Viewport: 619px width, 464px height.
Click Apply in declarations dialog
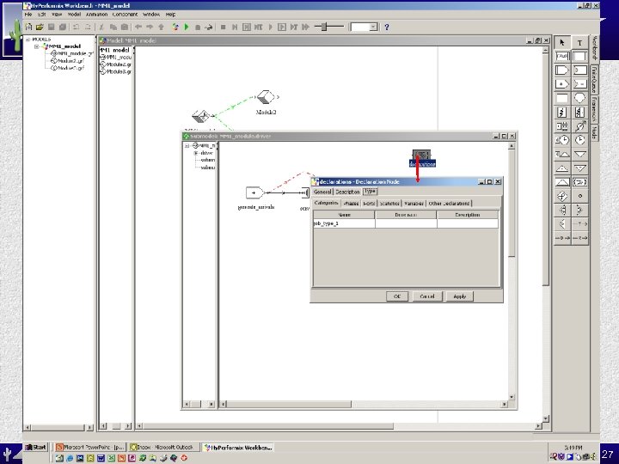(459, 296)
